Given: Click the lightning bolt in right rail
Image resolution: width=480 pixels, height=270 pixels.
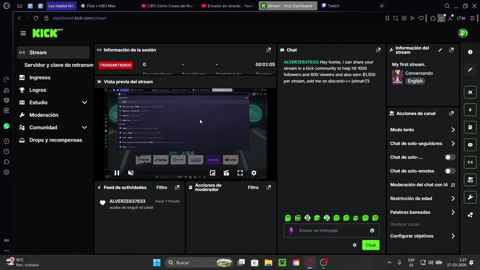Looking at the screenshot, I should click(470, 110).
